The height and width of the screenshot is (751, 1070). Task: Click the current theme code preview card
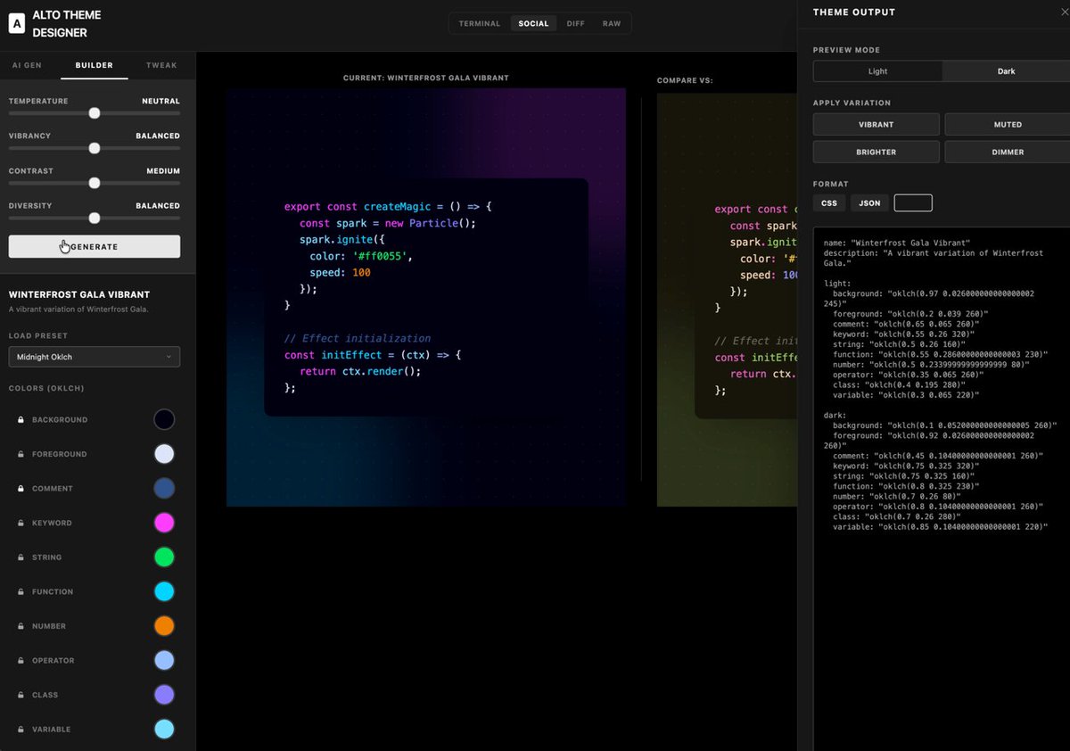426,297
